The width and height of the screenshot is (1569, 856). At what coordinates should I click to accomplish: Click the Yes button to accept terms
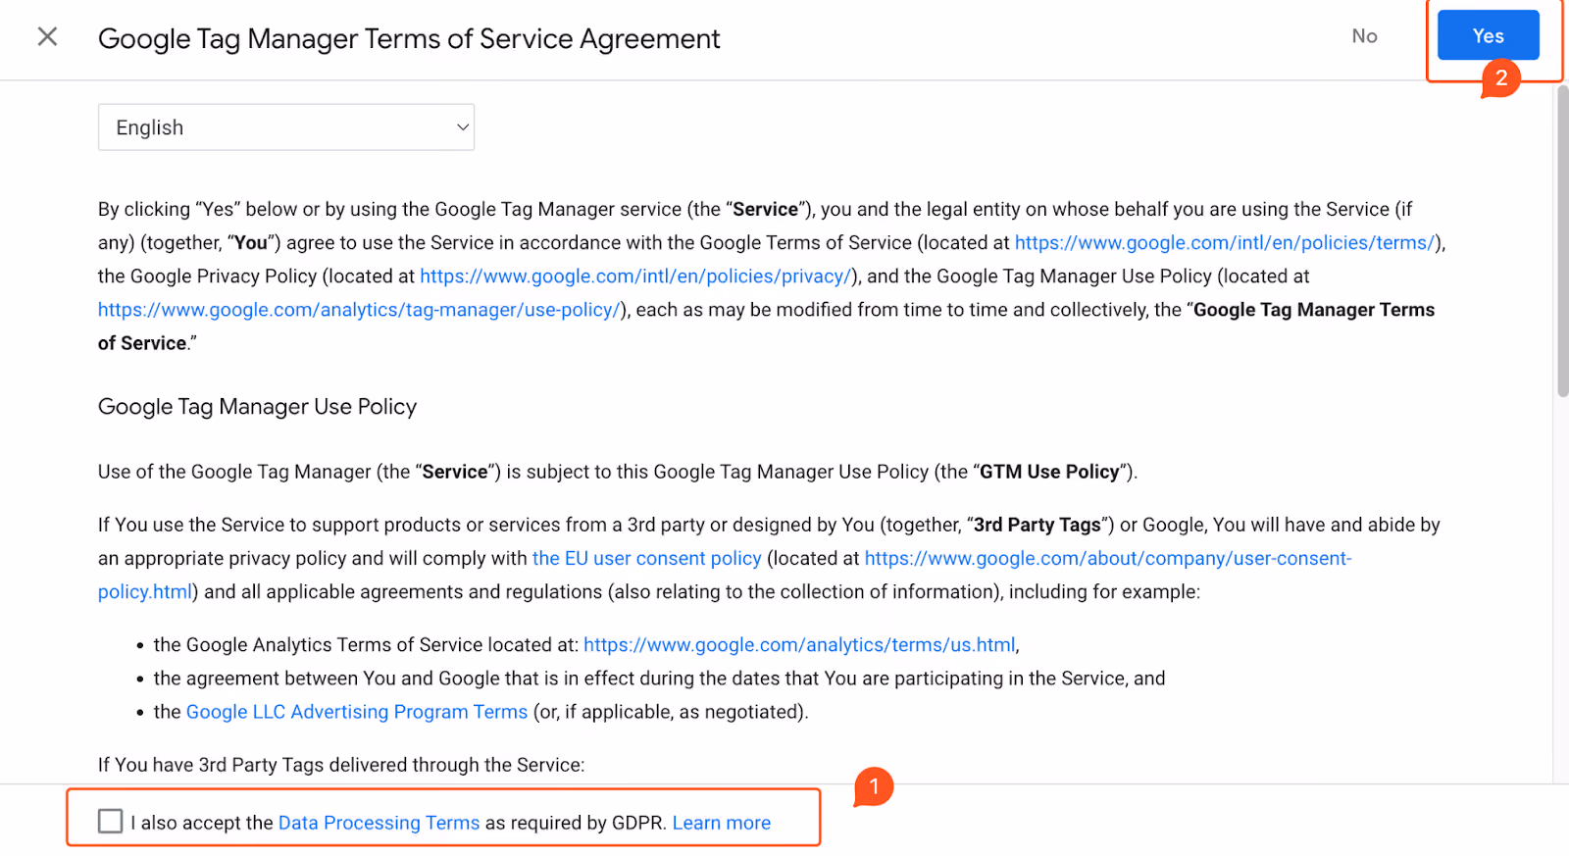pos(1488,35)
